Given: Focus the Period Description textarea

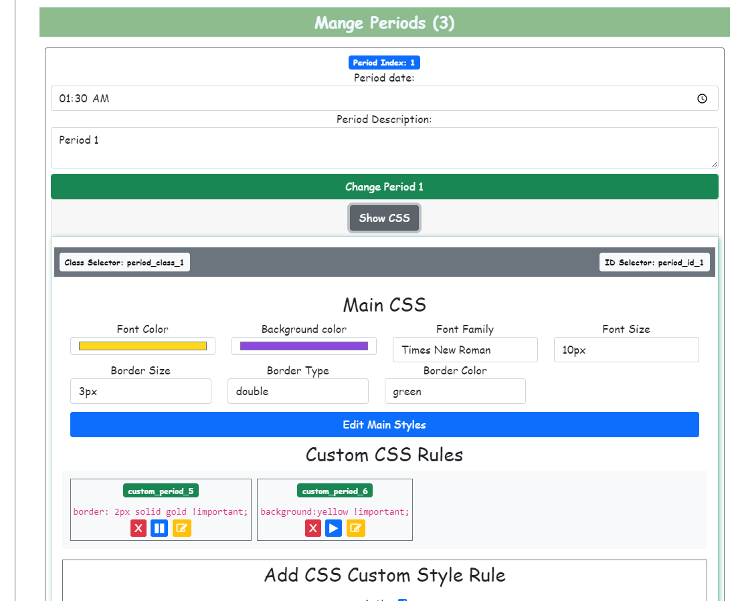Looking at the screenshot, I should click(385, 148).
